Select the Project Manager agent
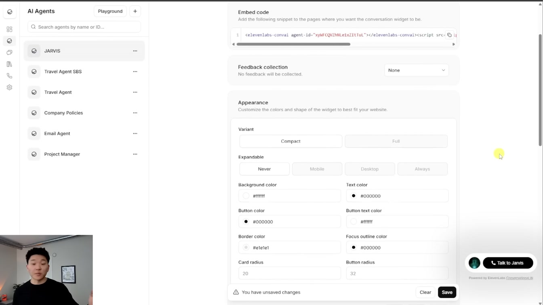 point(84,154)
